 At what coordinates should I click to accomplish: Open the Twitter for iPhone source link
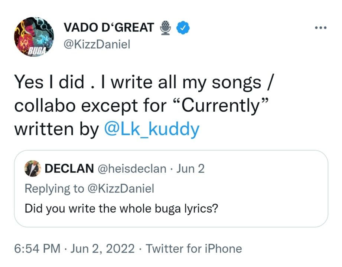click(x=194, y=248)
